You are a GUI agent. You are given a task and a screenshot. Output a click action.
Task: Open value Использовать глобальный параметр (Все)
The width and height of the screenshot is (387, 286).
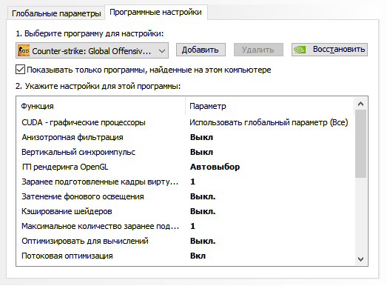tap(269, 122)
